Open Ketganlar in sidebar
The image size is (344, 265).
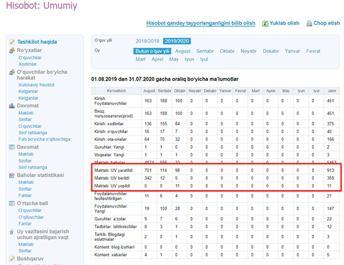28,98
